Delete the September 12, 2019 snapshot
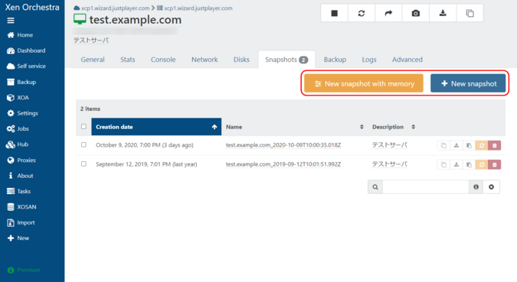Image resolution: width=517 pixels, height=282 pixels. (494, 164)
